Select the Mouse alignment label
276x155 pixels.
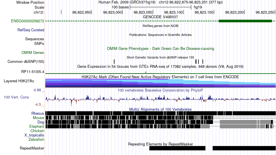(x=38, y=118)
